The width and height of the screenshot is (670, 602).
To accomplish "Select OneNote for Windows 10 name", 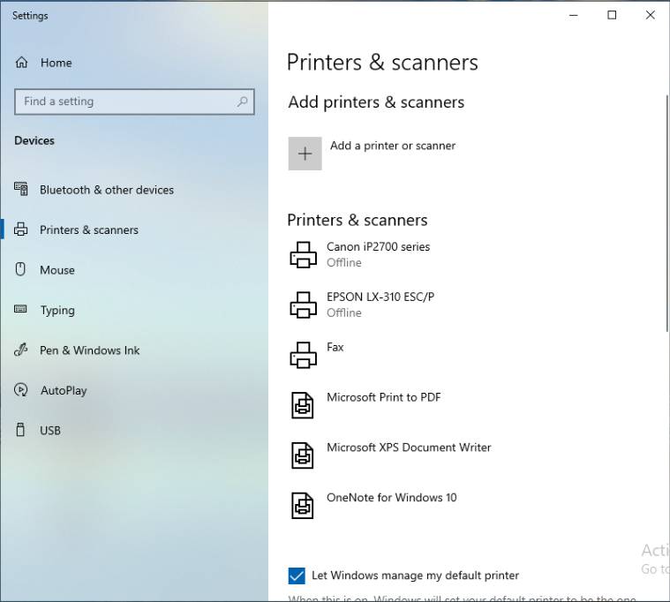I will tap(391, 498).
